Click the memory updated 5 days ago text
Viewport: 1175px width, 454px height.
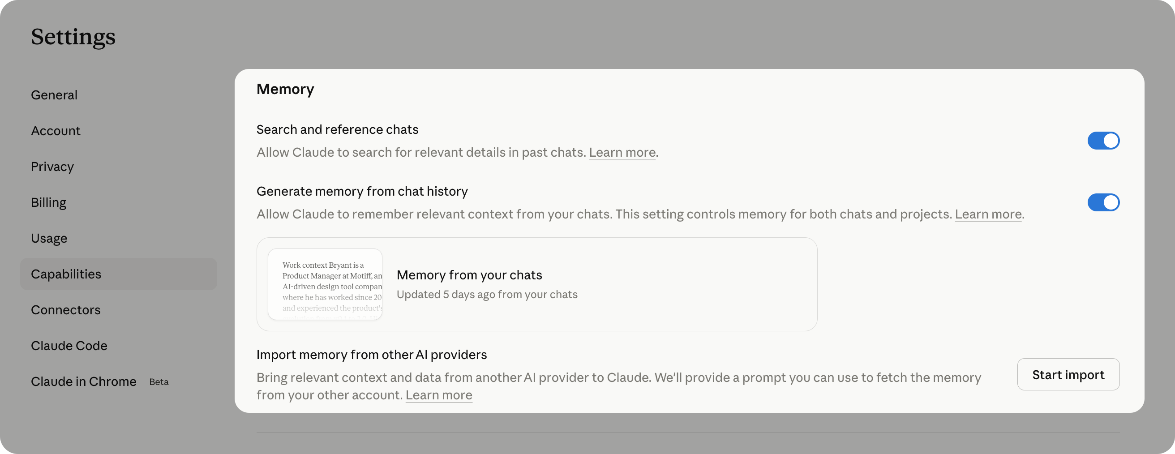487,294
